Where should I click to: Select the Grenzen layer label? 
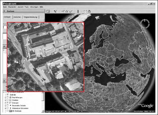point(15,103)
